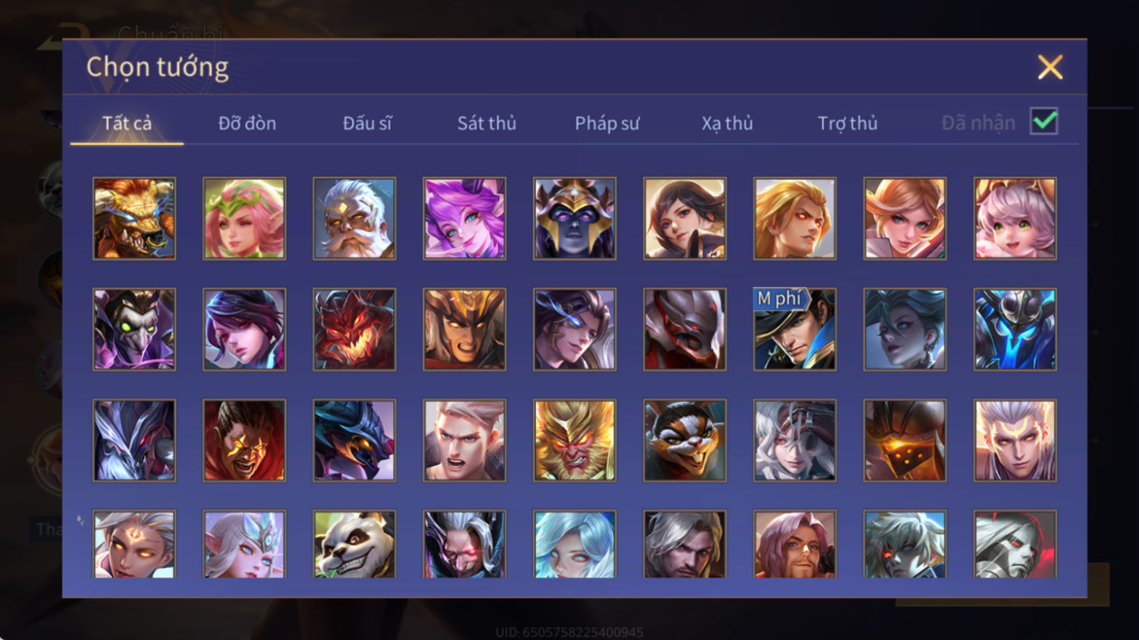1139x640 pixels.
Task: Pick the light-blue haired ice girl hero
Action: pos(575,544)
